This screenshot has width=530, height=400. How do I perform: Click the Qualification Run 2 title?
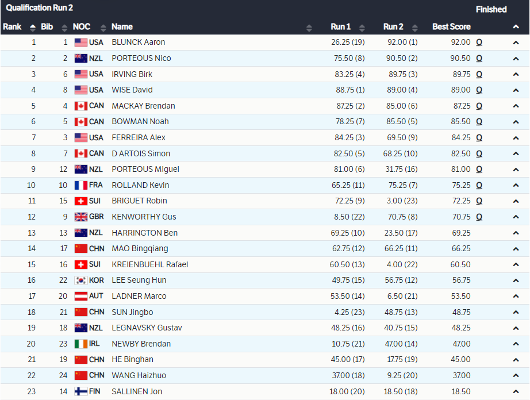pos(40,8)
